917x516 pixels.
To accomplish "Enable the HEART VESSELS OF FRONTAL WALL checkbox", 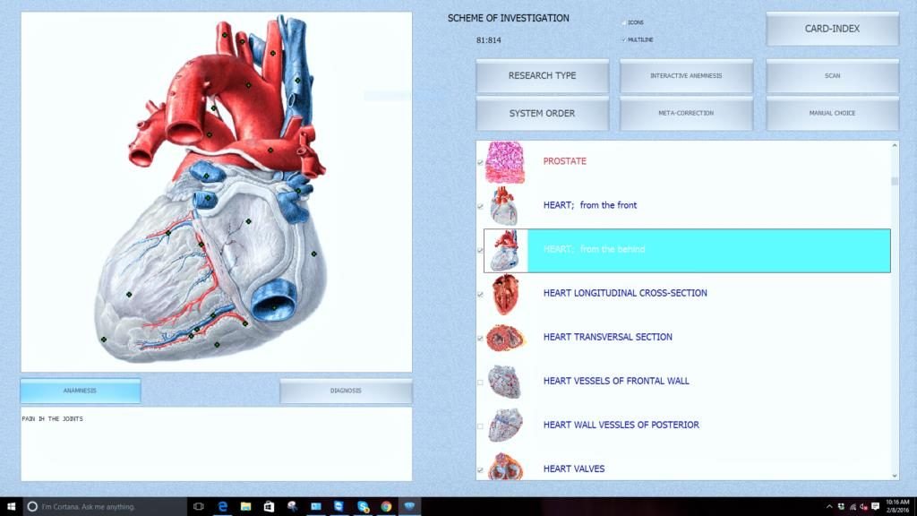I will coord(480,383).
